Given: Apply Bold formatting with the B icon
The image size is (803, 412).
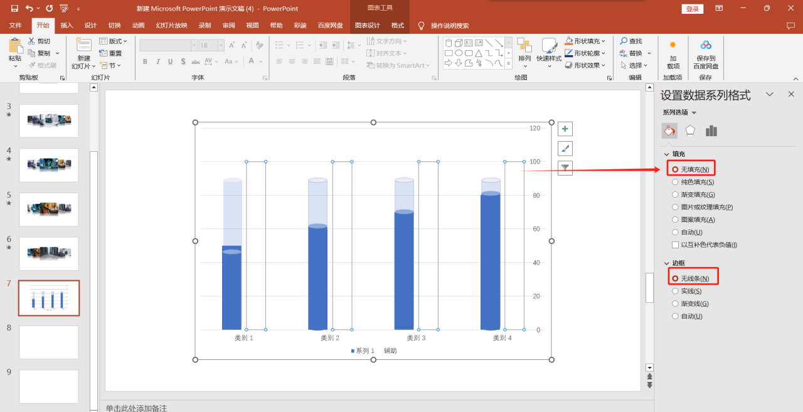Looking at the screenshot, I should [x=145, y=61].
